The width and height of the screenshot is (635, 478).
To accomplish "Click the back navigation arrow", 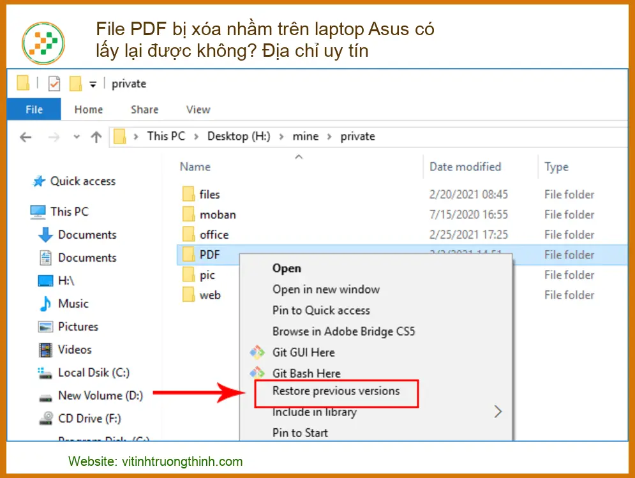I will [24, 136].
